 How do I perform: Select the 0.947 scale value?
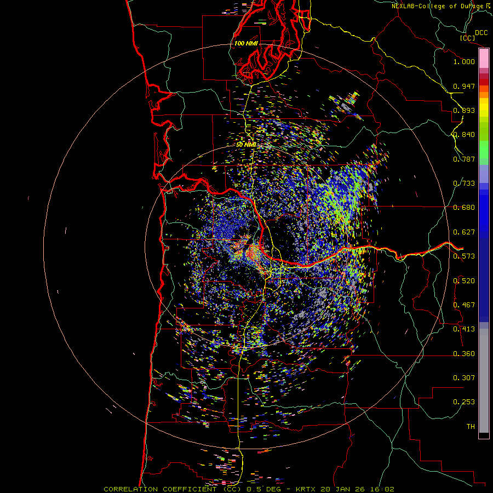(x=464, y=86)
